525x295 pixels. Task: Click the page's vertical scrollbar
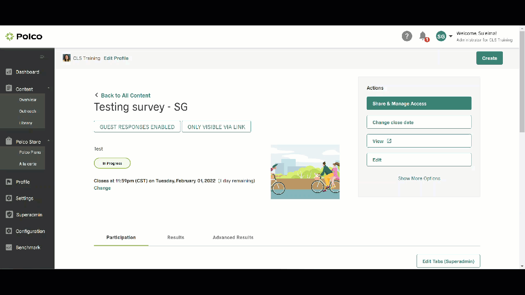tap(522, 82)
